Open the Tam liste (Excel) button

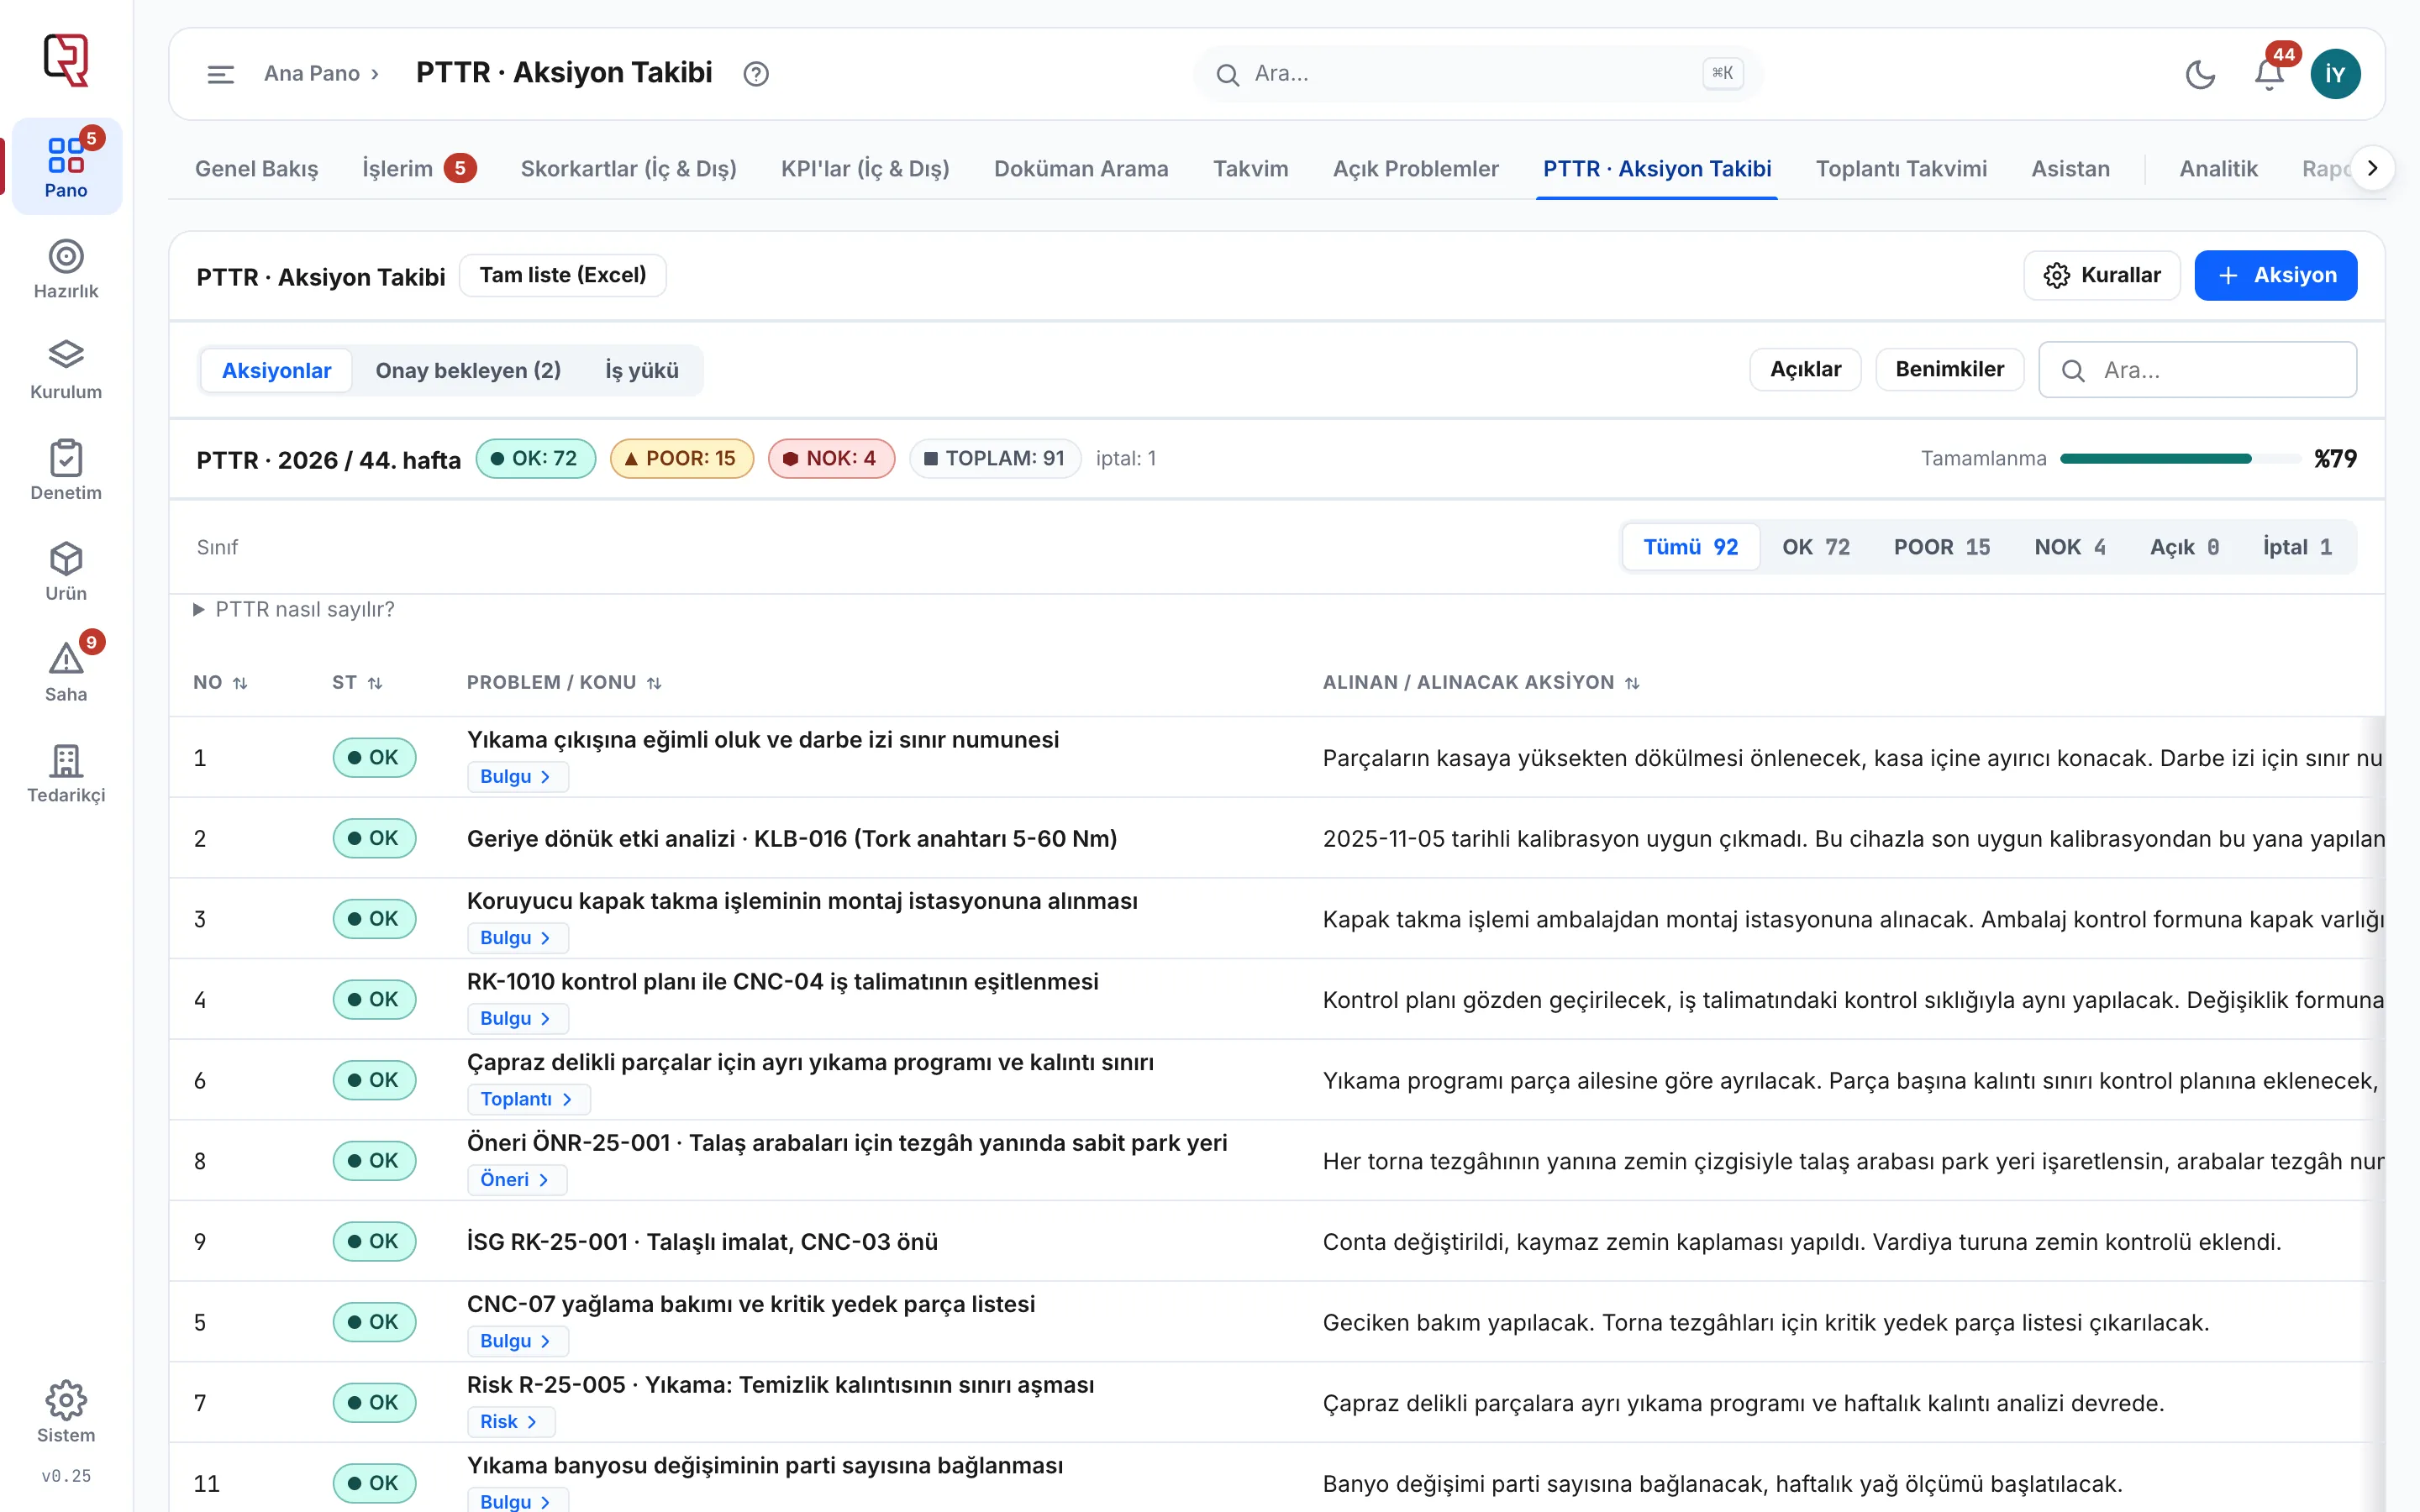[563, 275]
